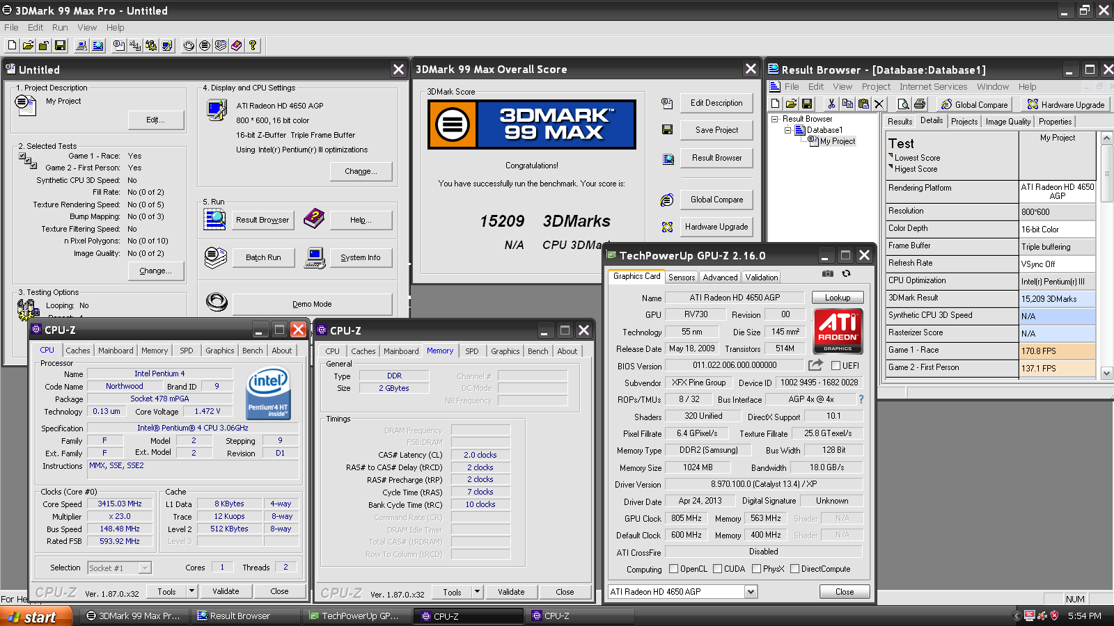Click Display and CPU Settings toolbar icon

167,45
